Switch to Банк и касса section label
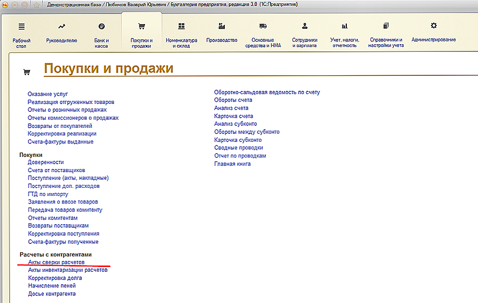The height and width of the screenshot is (303, 478). (101, 43)
